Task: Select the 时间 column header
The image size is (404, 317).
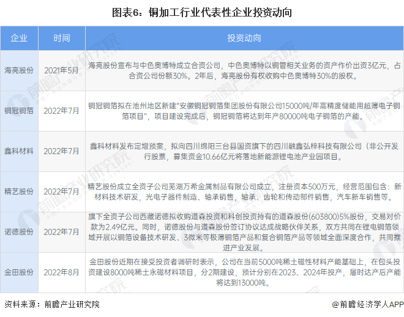Action: tap(62, 38)
